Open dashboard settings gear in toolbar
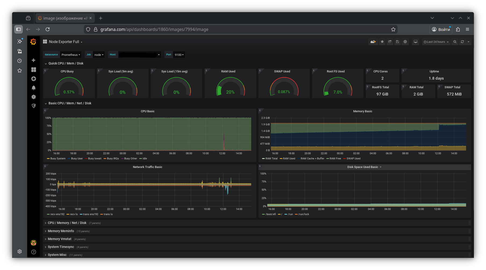The image size is (486, 270). [x=405, y=42]
